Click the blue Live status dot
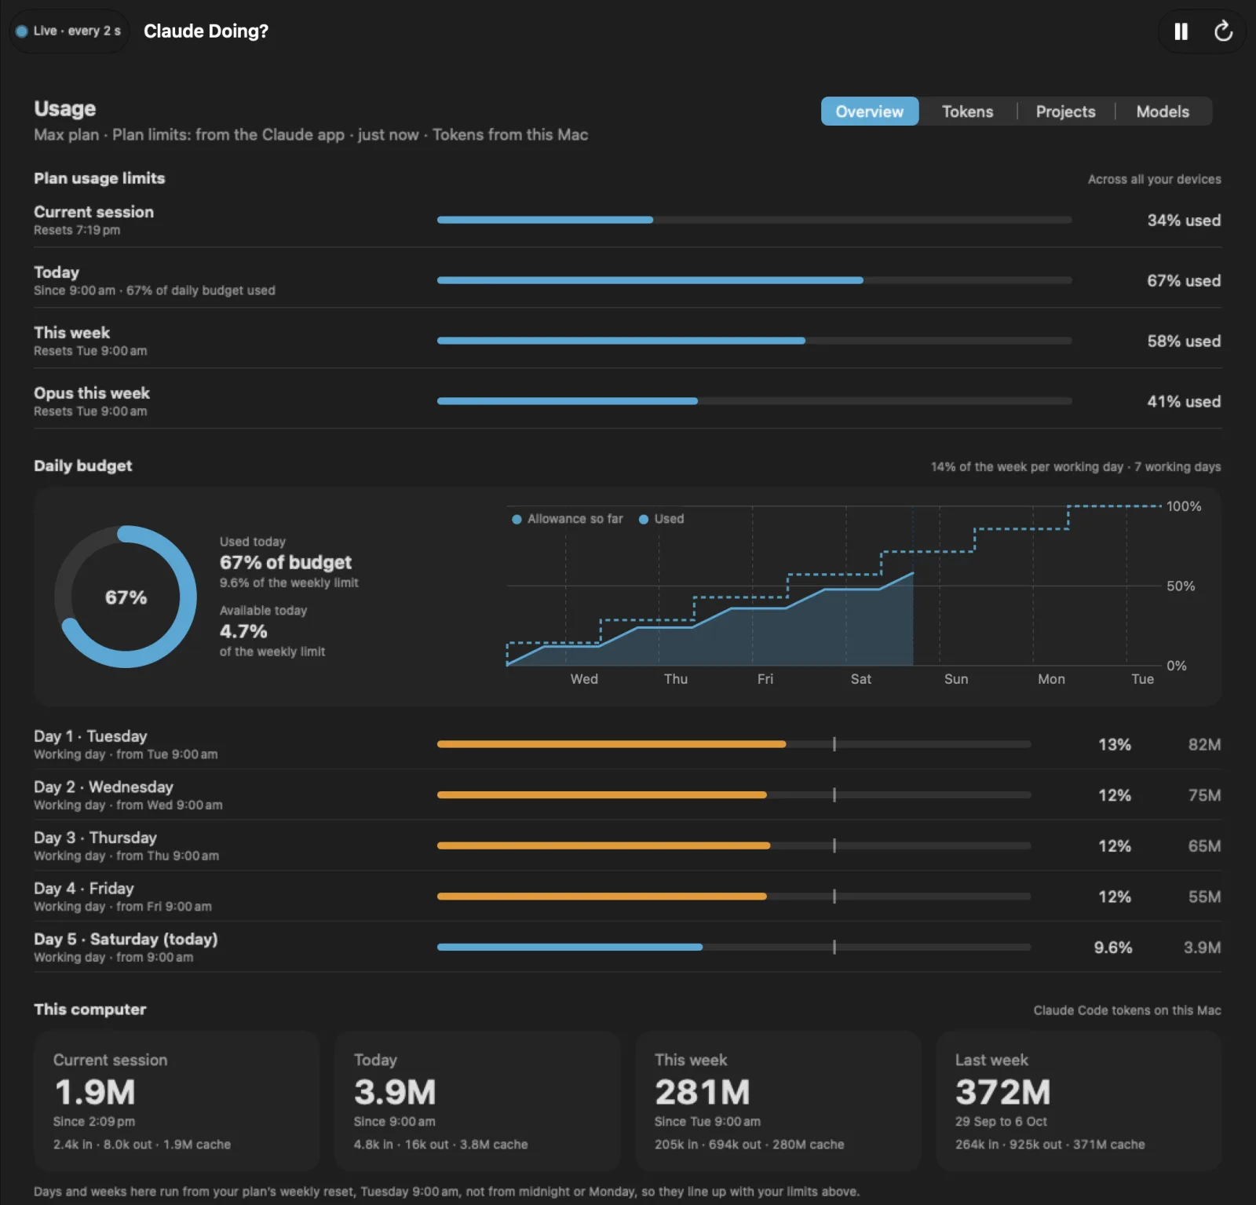Image resolution: width=1256 pixels, height=1205 pixels. (x=22, y=31)
